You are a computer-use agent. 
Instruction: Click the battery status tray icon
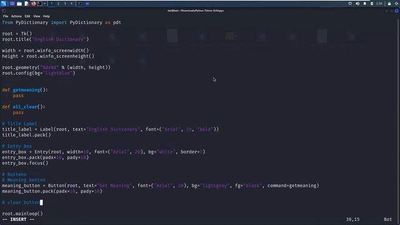tap(372, 4)
